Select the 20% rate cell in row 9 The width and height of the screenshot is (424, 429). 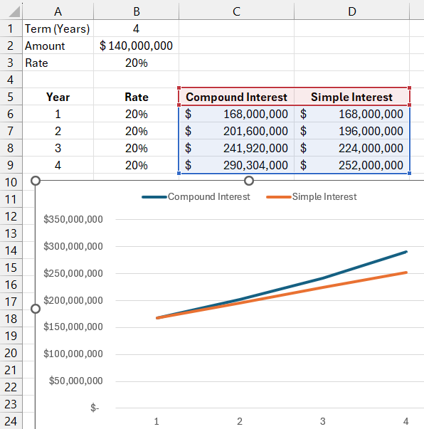pyautogui.click(x=136, y=165)
